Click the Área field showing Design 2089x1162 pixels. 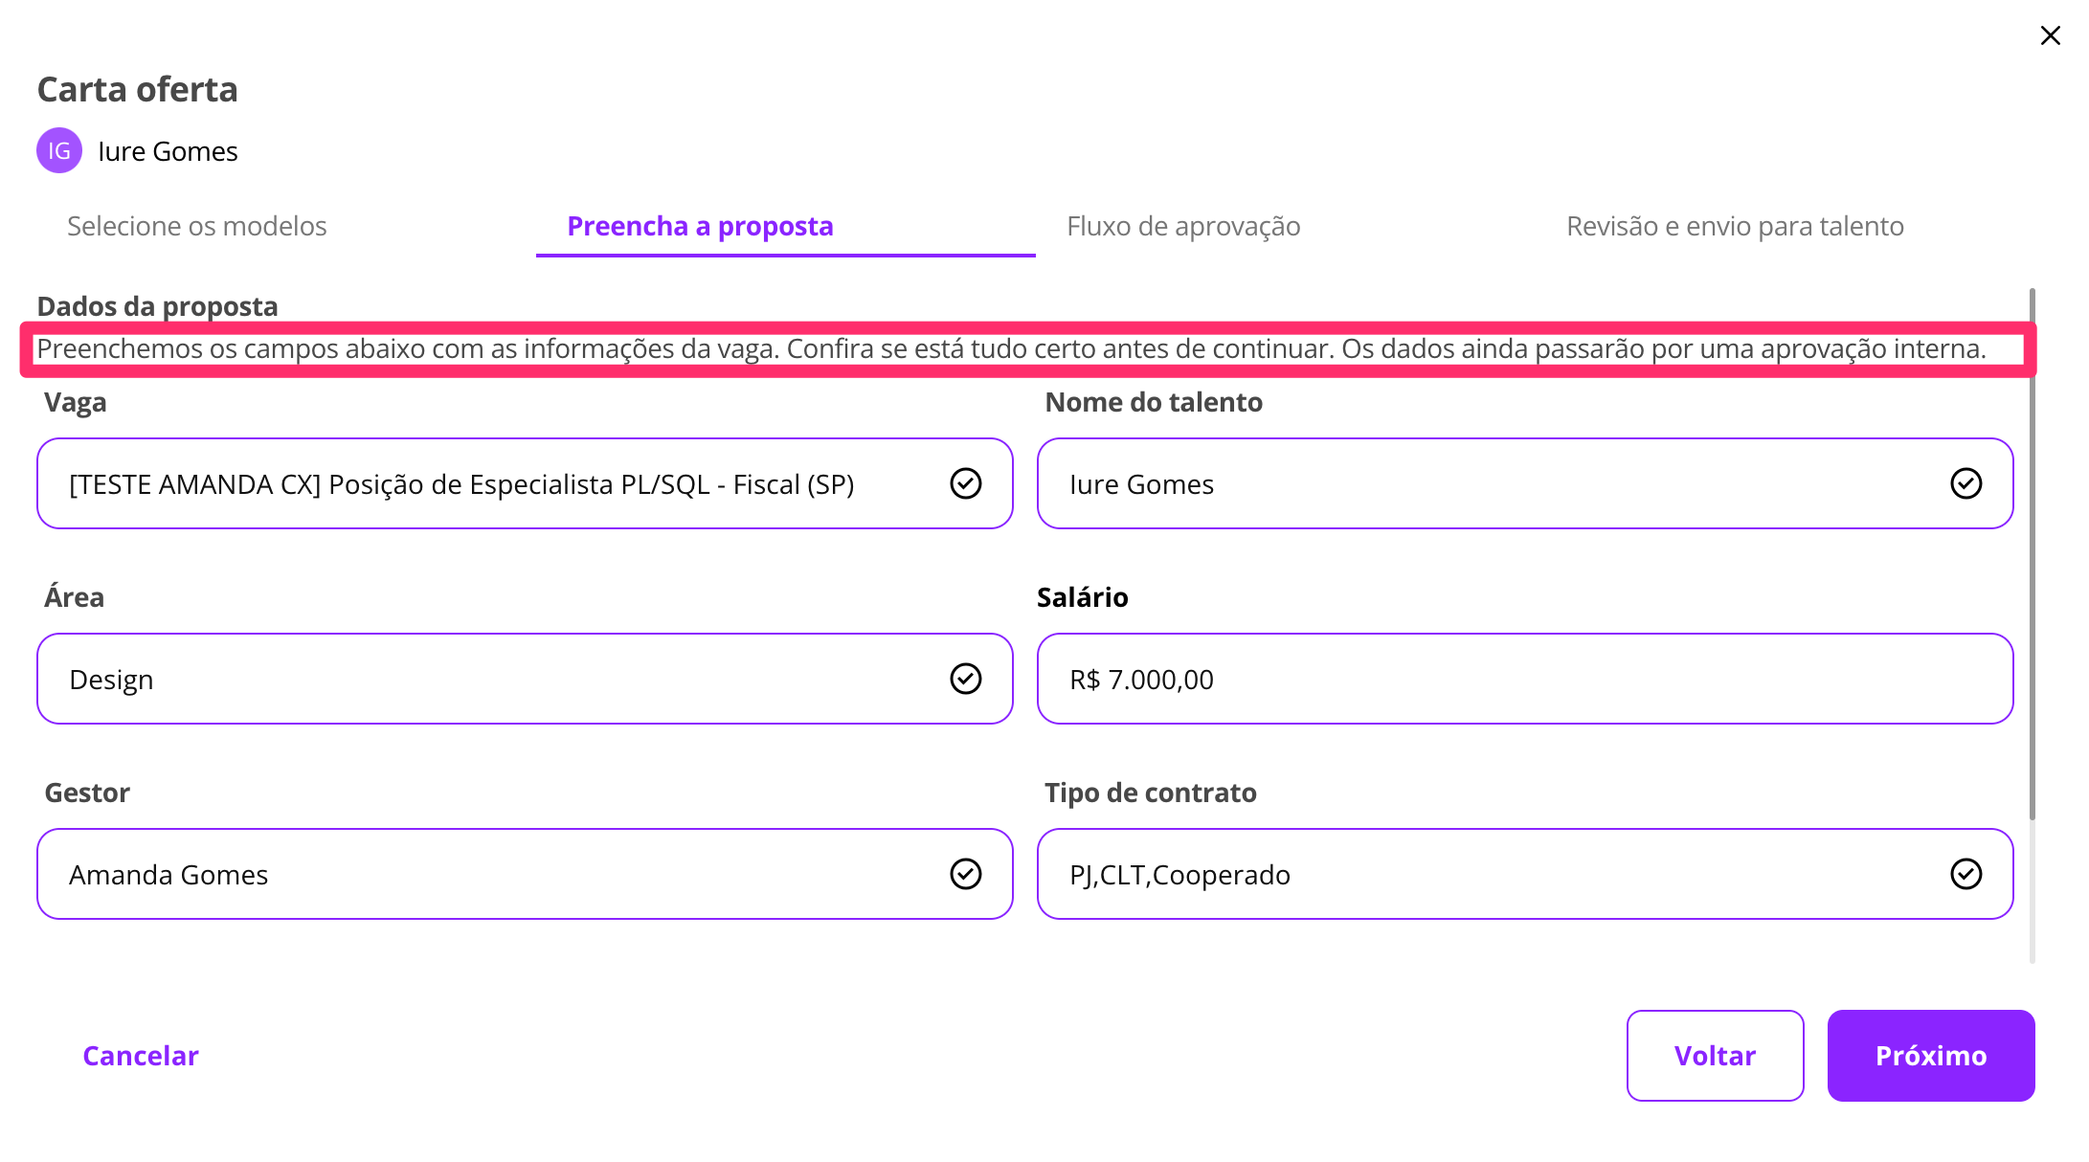coord(479,680)
